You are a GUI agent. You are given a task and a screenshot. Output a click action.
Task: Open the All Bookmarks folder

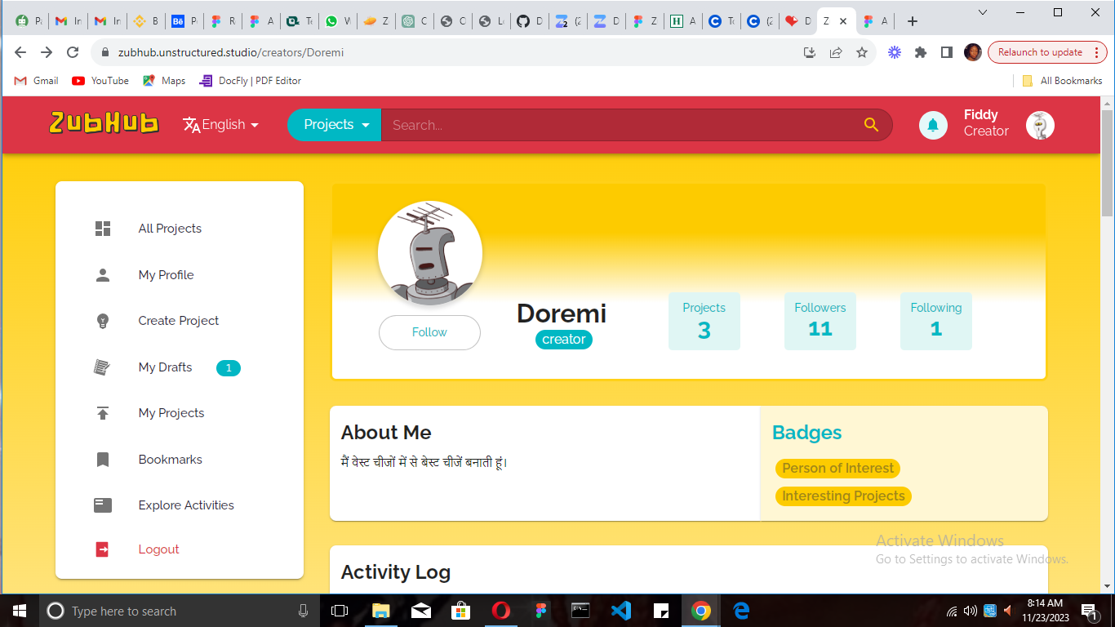click(x=1062, y=81)
